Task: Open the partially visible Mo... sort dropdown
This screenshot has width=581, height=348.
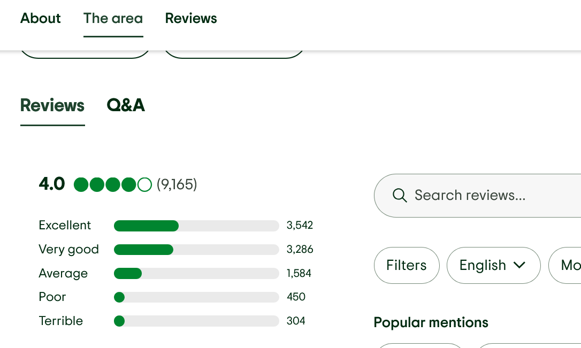Action: pyautogui.click(x=565, y=266)
